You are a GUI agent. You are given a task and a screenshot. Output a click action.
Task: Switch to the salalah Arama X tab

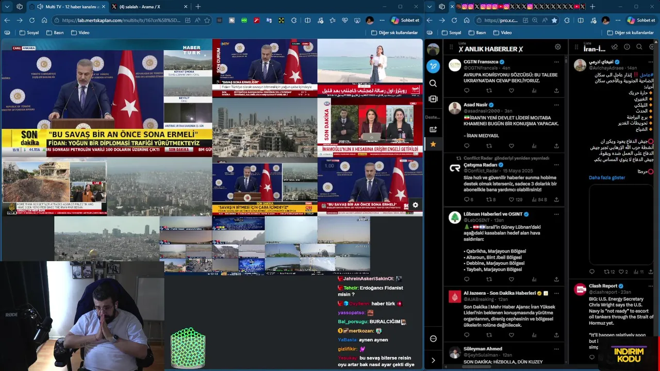pos(150,7)
